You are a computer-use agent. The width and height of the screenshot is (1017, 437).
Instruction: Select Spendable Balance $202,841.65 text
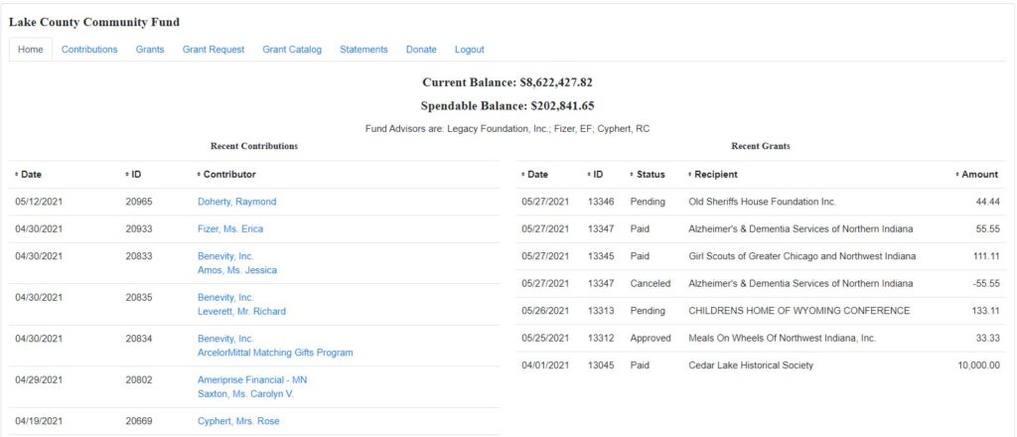508,105
